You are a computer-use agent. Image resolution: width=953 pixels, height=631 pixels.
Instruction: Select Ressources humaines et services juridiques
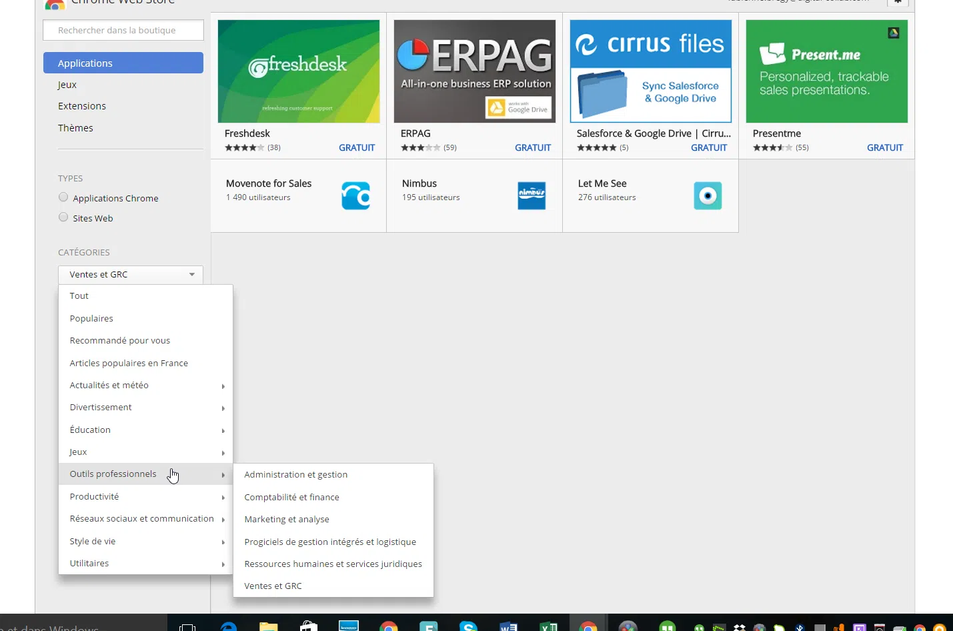(x=333, y=564)
